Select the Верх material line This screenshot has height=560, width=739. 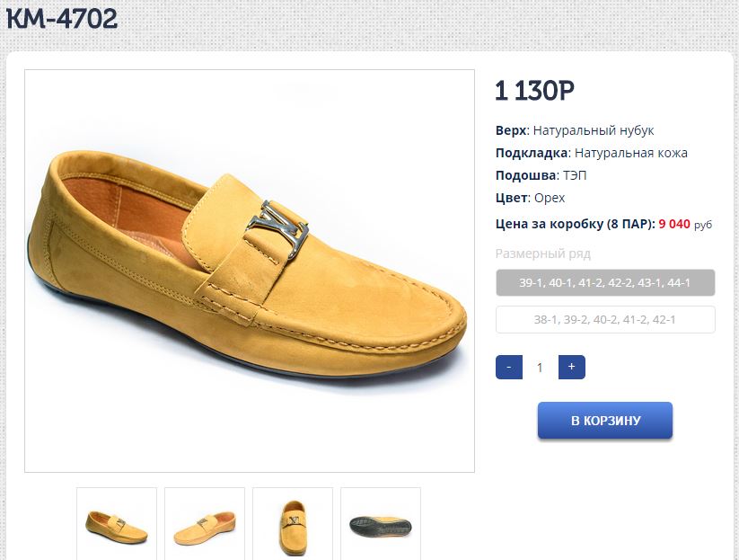575,130
